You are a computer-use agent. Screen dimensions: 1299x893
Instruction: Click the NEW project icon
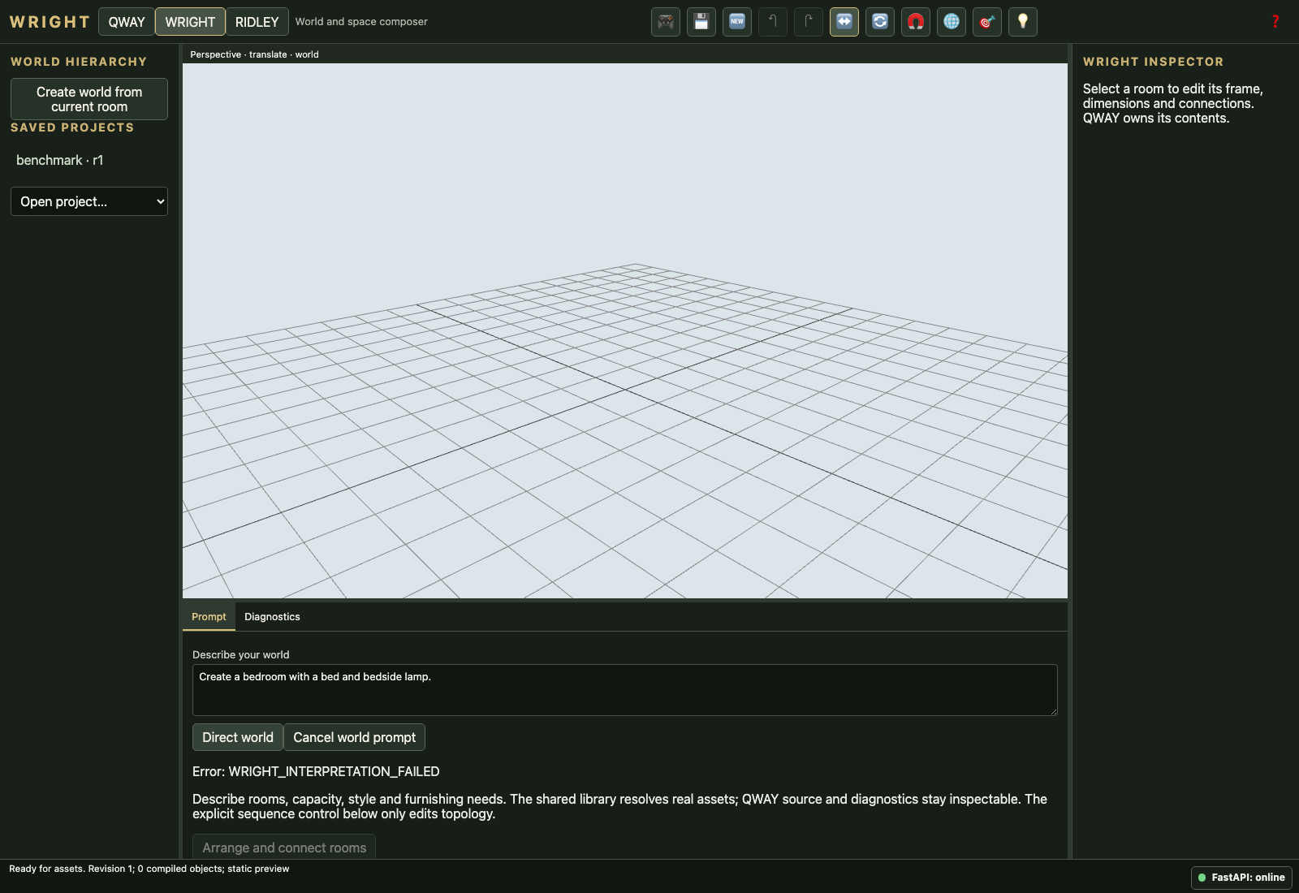(737, 22)
